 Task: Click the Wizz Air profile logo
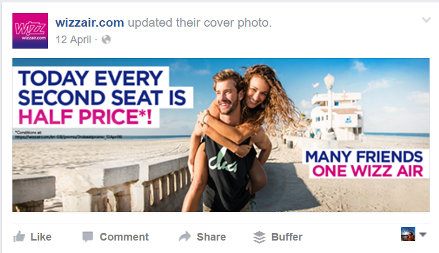(30, 31)
